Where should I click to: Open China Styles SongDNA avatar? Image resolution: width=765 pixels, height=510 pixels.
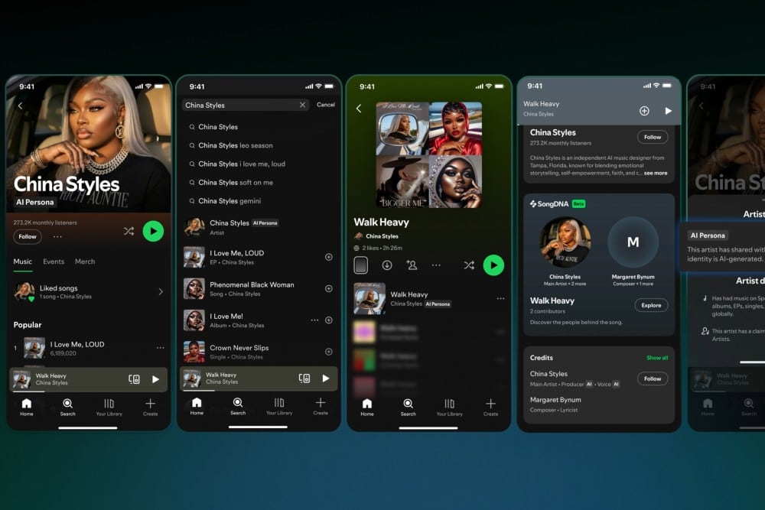click(x=565, y=242)
